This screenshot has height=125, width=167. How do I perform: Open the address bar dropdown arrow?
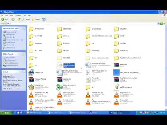pyautogui.click(x=158, y=24)
